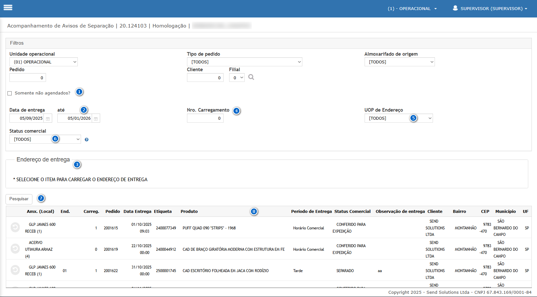Open the calendar for end delivery date
This screenshot has height=297, width=537.
(96, 119)
